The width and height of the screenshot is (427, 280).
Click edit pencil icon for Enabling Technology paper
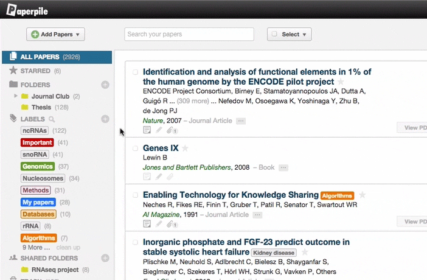click(159, 224)
